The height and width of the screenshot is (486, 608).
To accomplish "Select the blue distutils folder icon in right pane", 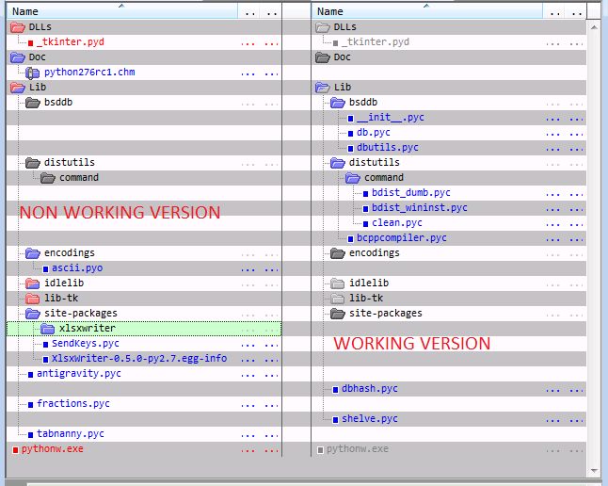I will point(338,163).
